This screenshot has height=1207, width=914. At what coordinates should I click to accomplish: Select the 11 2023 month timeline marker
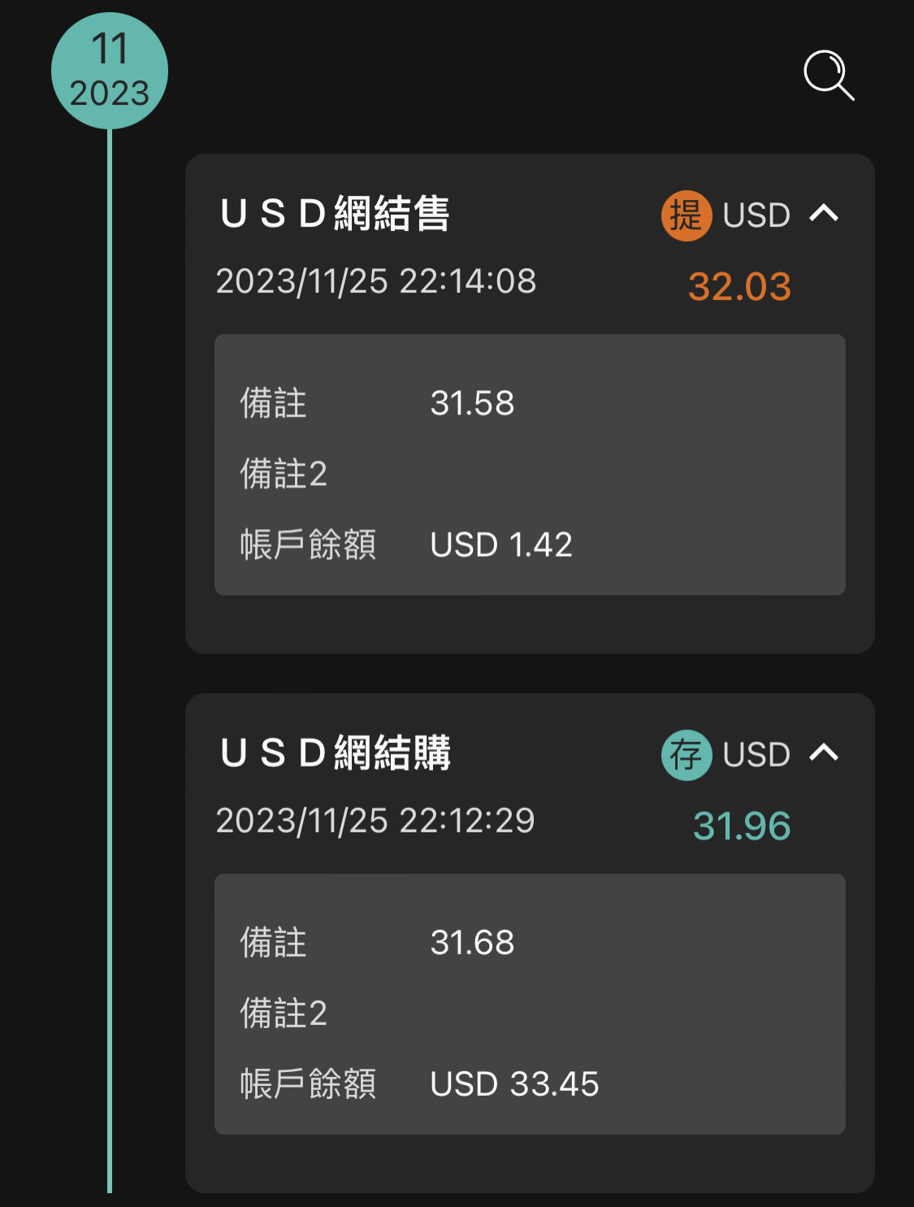pos(110,71)
